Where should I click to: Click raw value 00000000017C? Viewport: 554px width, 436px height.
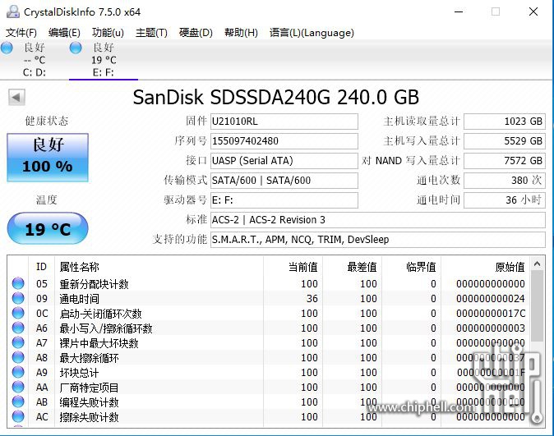(x=491, y=314)
